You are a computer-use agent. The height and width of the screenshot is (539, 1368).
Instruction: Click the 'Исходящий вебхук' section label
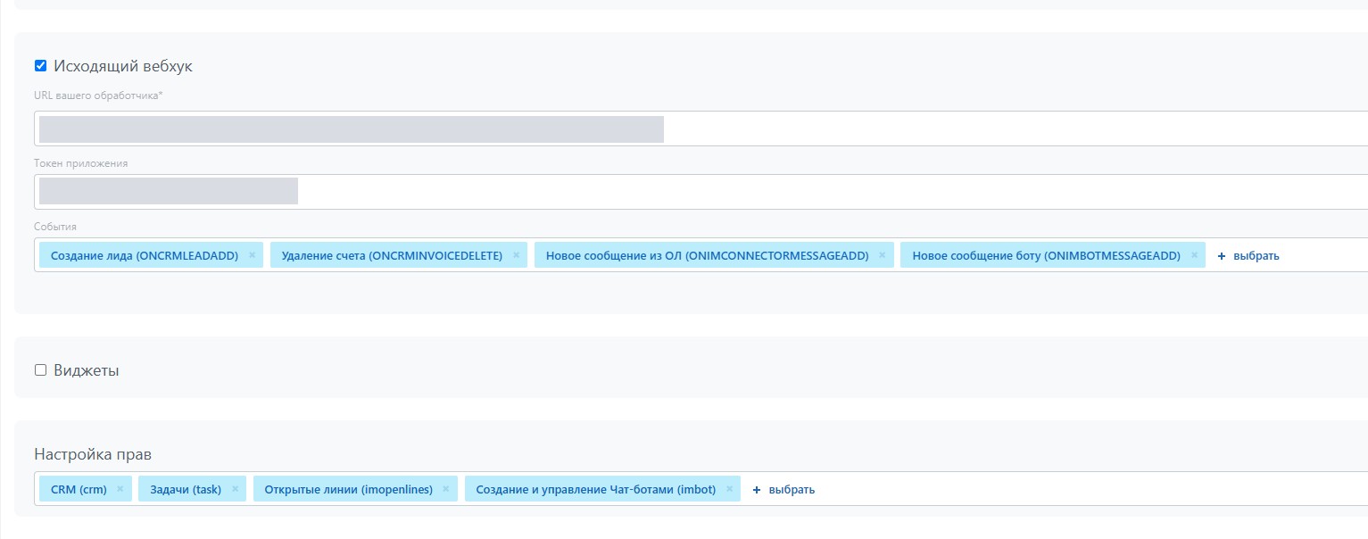(123, 66)
